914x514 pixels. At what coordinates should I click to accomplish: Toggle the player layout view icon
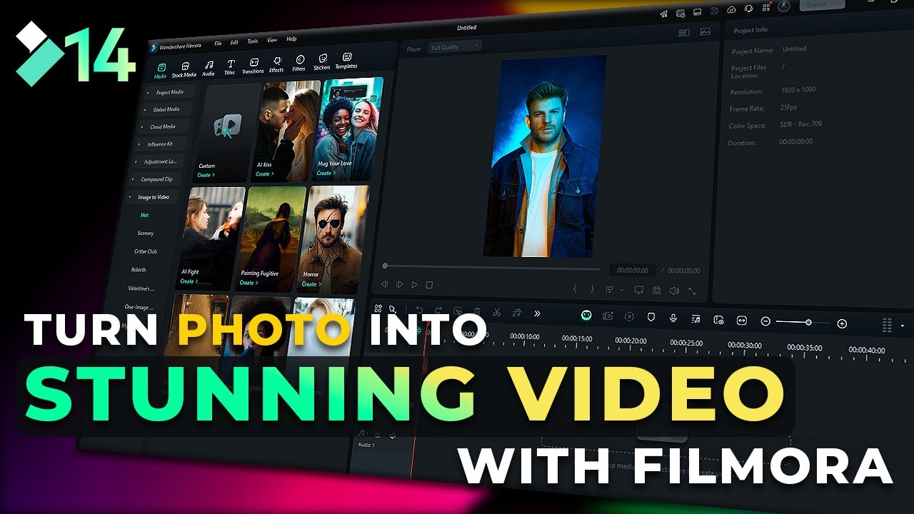pos(684,33)
